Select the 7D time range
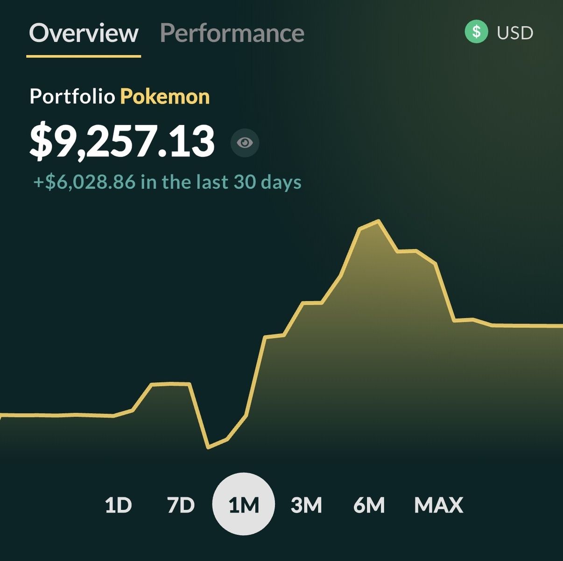 pos(181,505)
